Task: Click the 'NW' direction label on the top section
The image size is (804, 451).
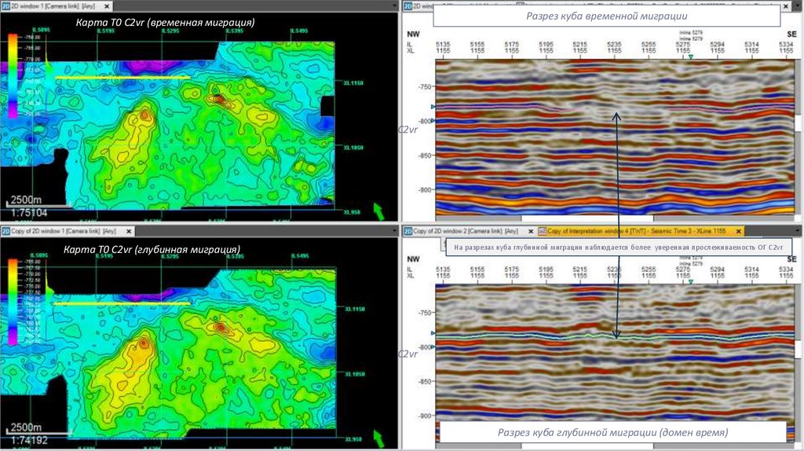Action: point(413,35)
